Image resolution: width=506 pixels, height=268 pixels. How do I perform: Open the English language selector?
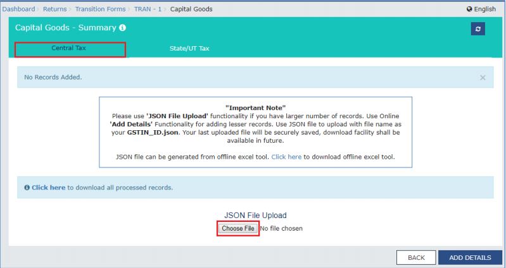click(x=481, y=9)
